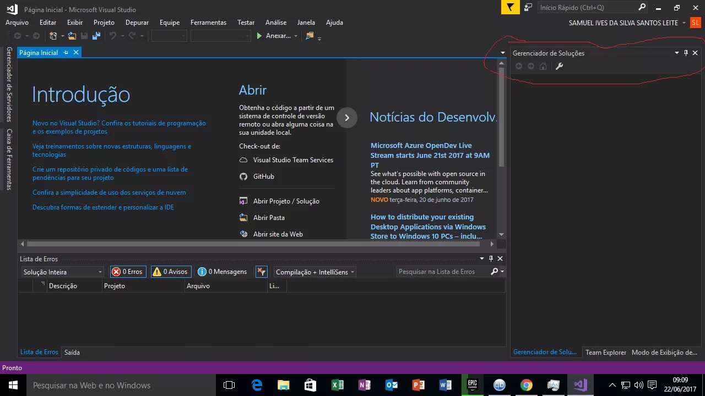
Task: Click the Pesquisar na Lista de Erros field
Action: (x=442, y=272)
